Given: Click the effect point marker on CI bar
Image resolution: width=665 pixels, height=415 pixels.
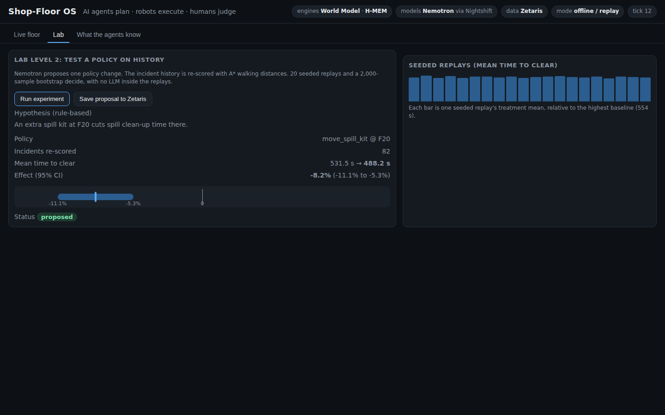Looking at the screenshot, I should (x=96, y=197).
